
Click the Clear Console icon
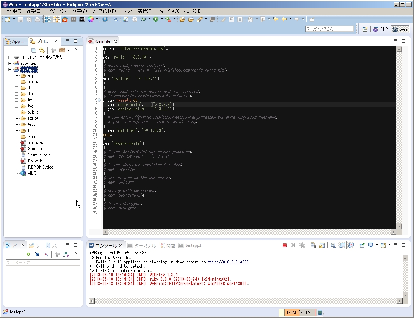[313, 245]
